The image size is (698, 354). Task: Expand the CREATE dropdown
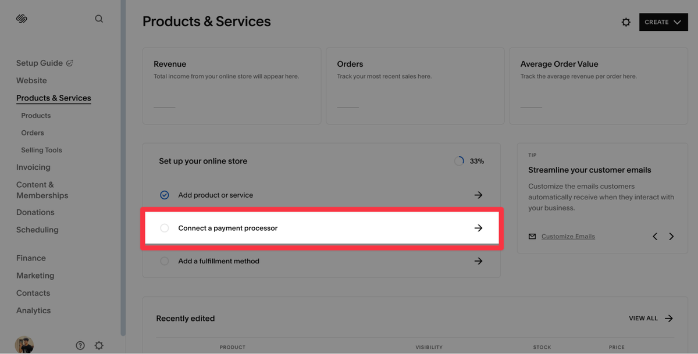(x=663, y=22)
